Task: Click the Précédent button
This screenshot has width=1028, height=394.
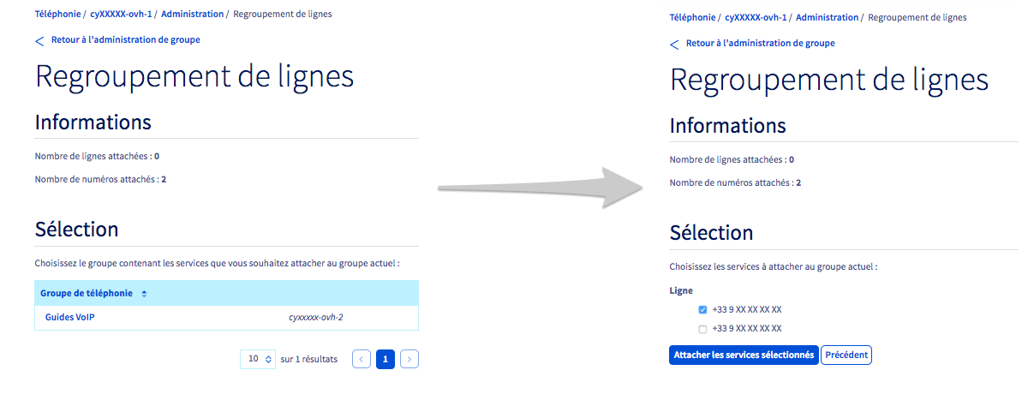Action: click(846, 355)
